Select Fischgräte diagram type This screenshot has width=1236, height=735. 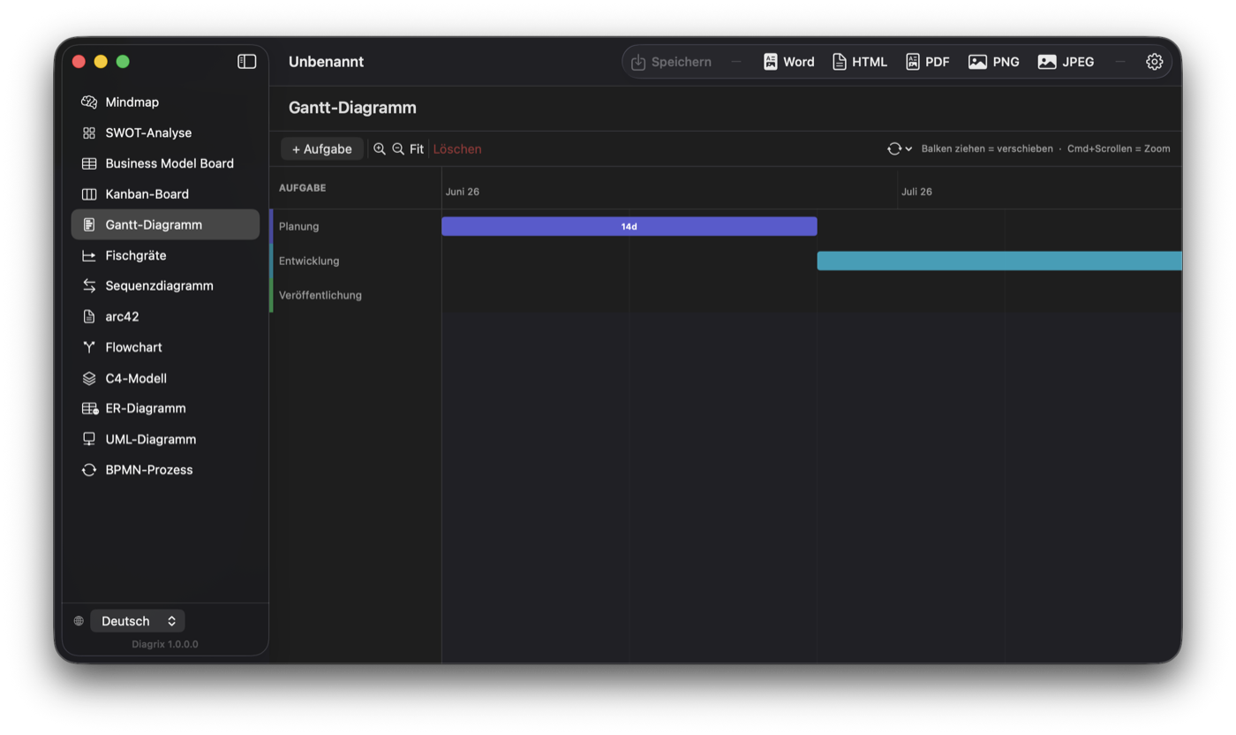point(165,255)
